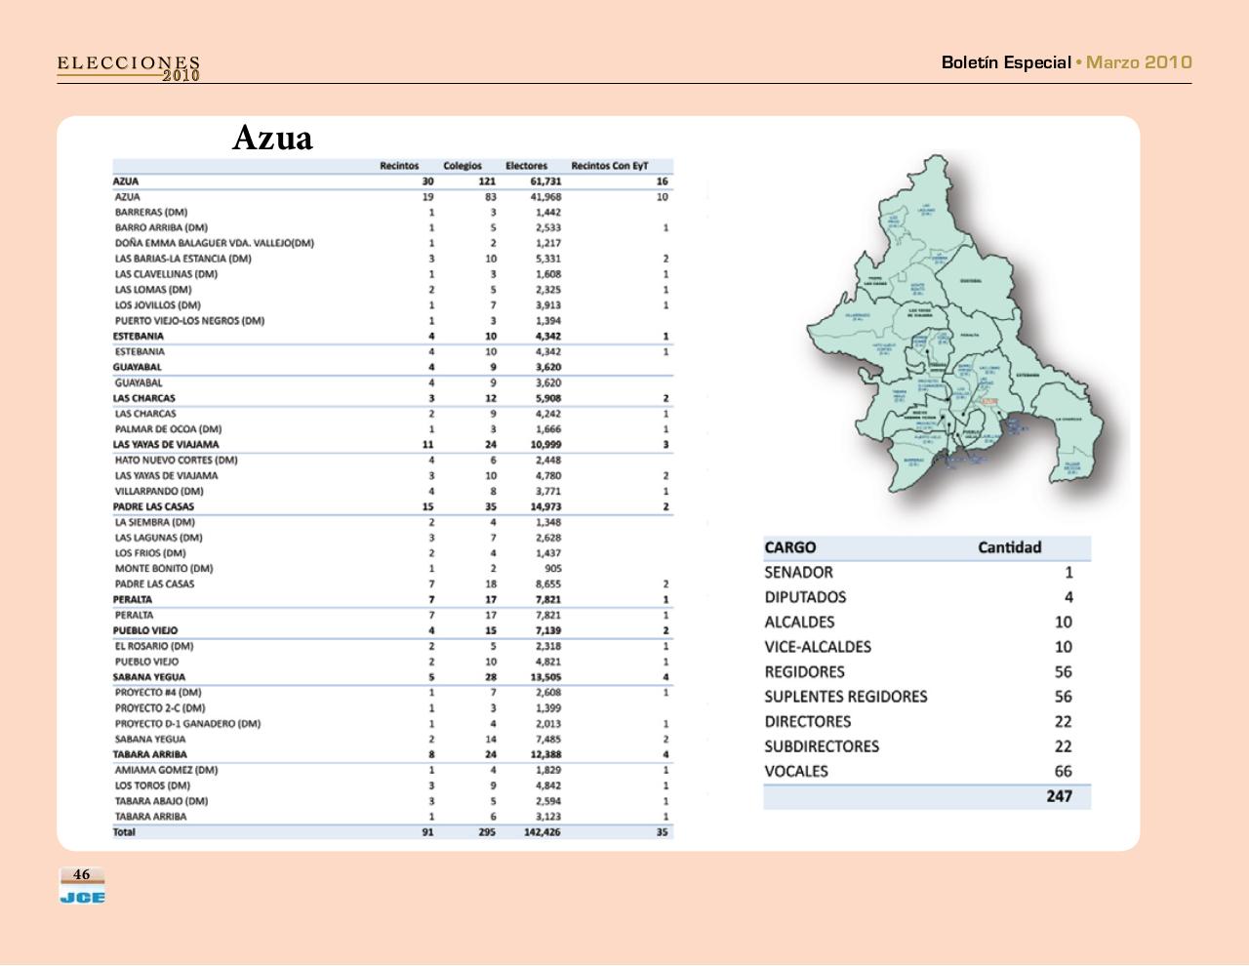Click the Total row of the table

[x=125, y=832]
